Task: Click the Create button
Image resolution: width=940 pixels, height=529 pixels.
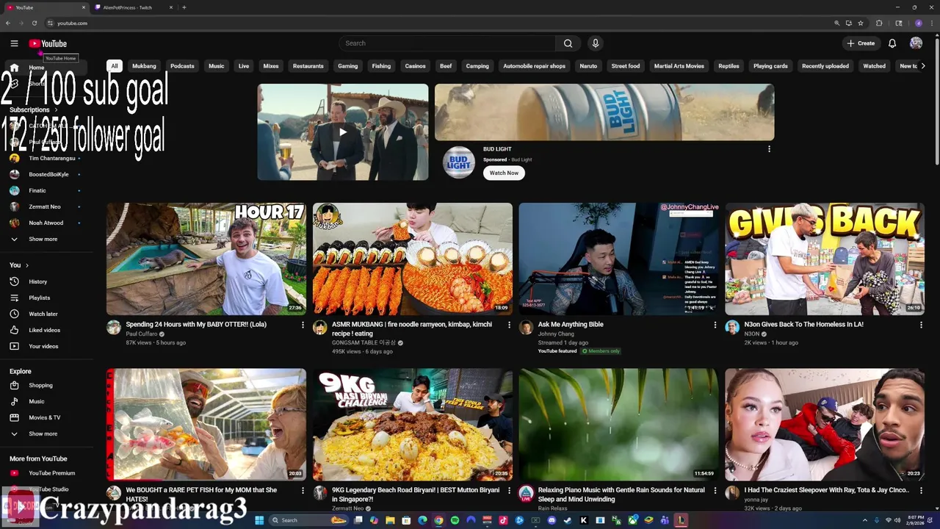Action: tap(861, 43)
